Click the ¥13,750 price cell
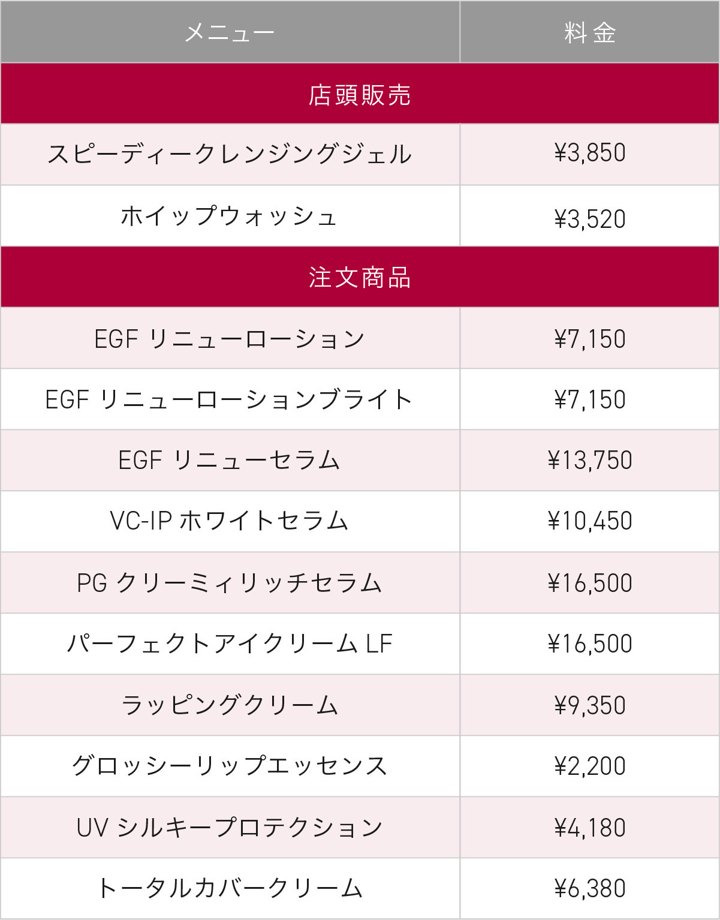720x920 pixels. tap(589, 461)
